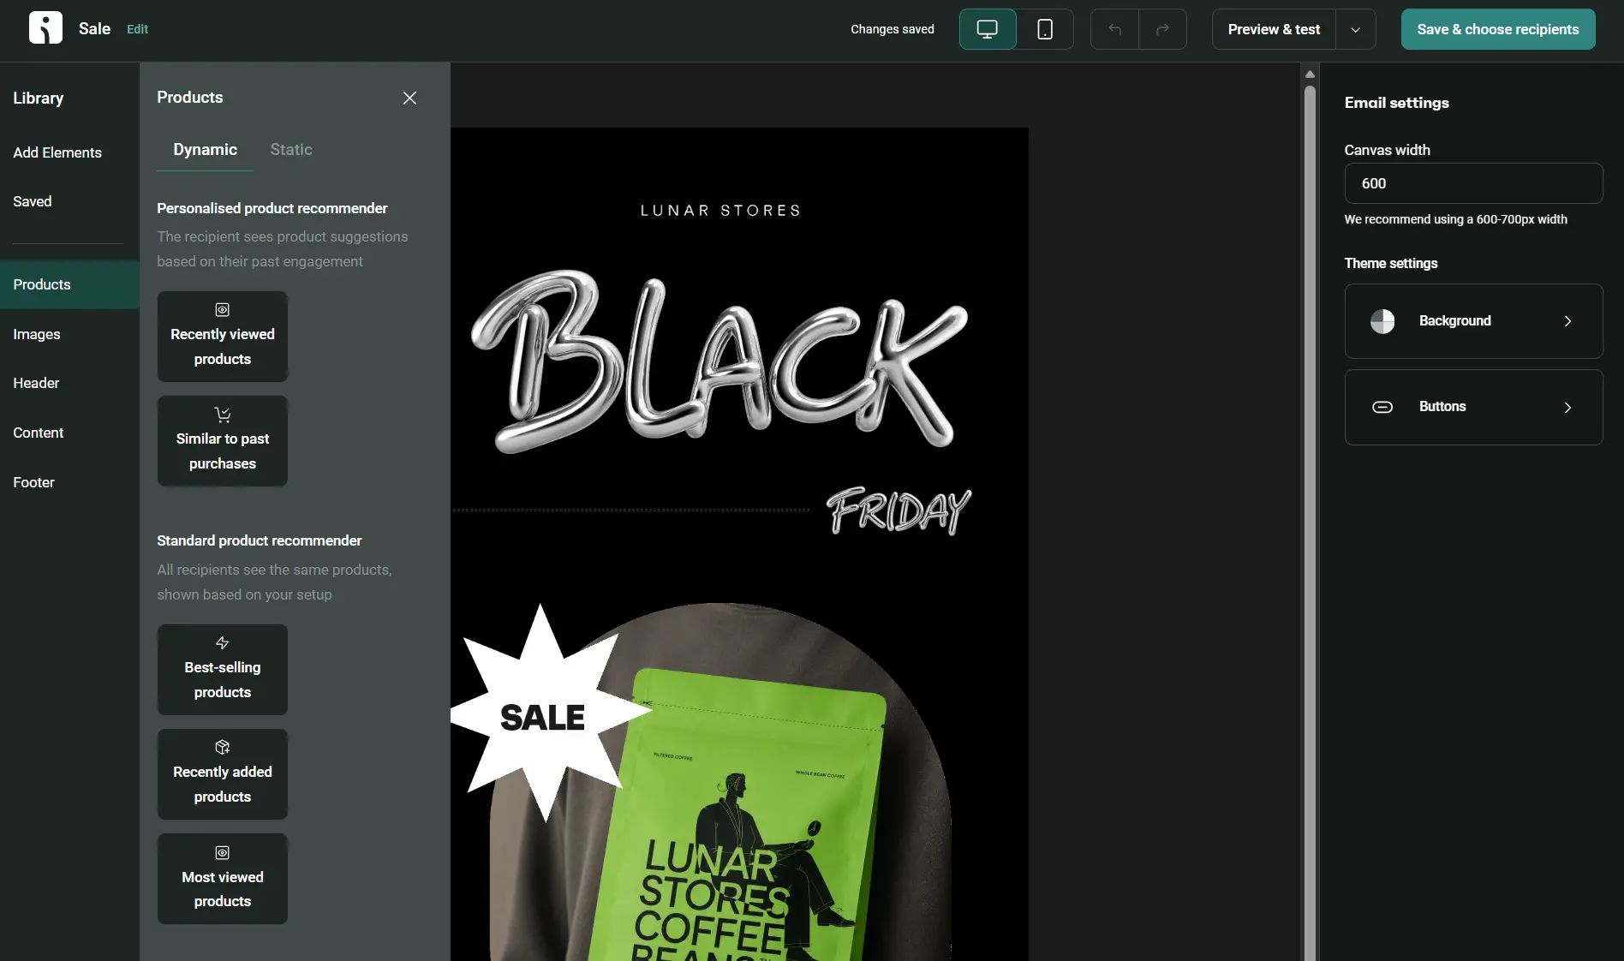The width and height of the screenshot is (1624, 961).
Task: Open Footer section in sidebar
Action: pyautogui.click(x=33, y=482)
